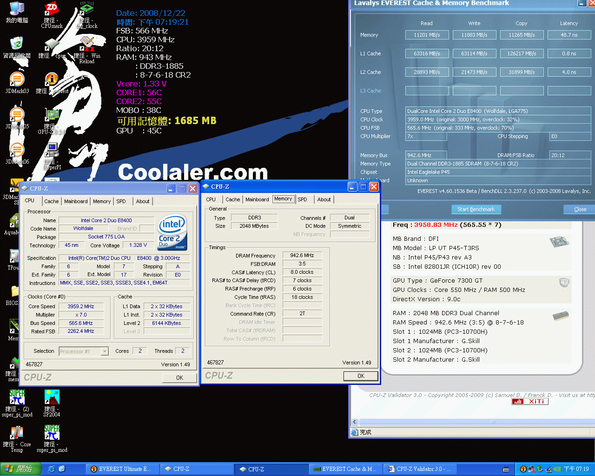Switch to Memory tab in left CPU-Z window

pyautogui.click(x=102, y=201)
